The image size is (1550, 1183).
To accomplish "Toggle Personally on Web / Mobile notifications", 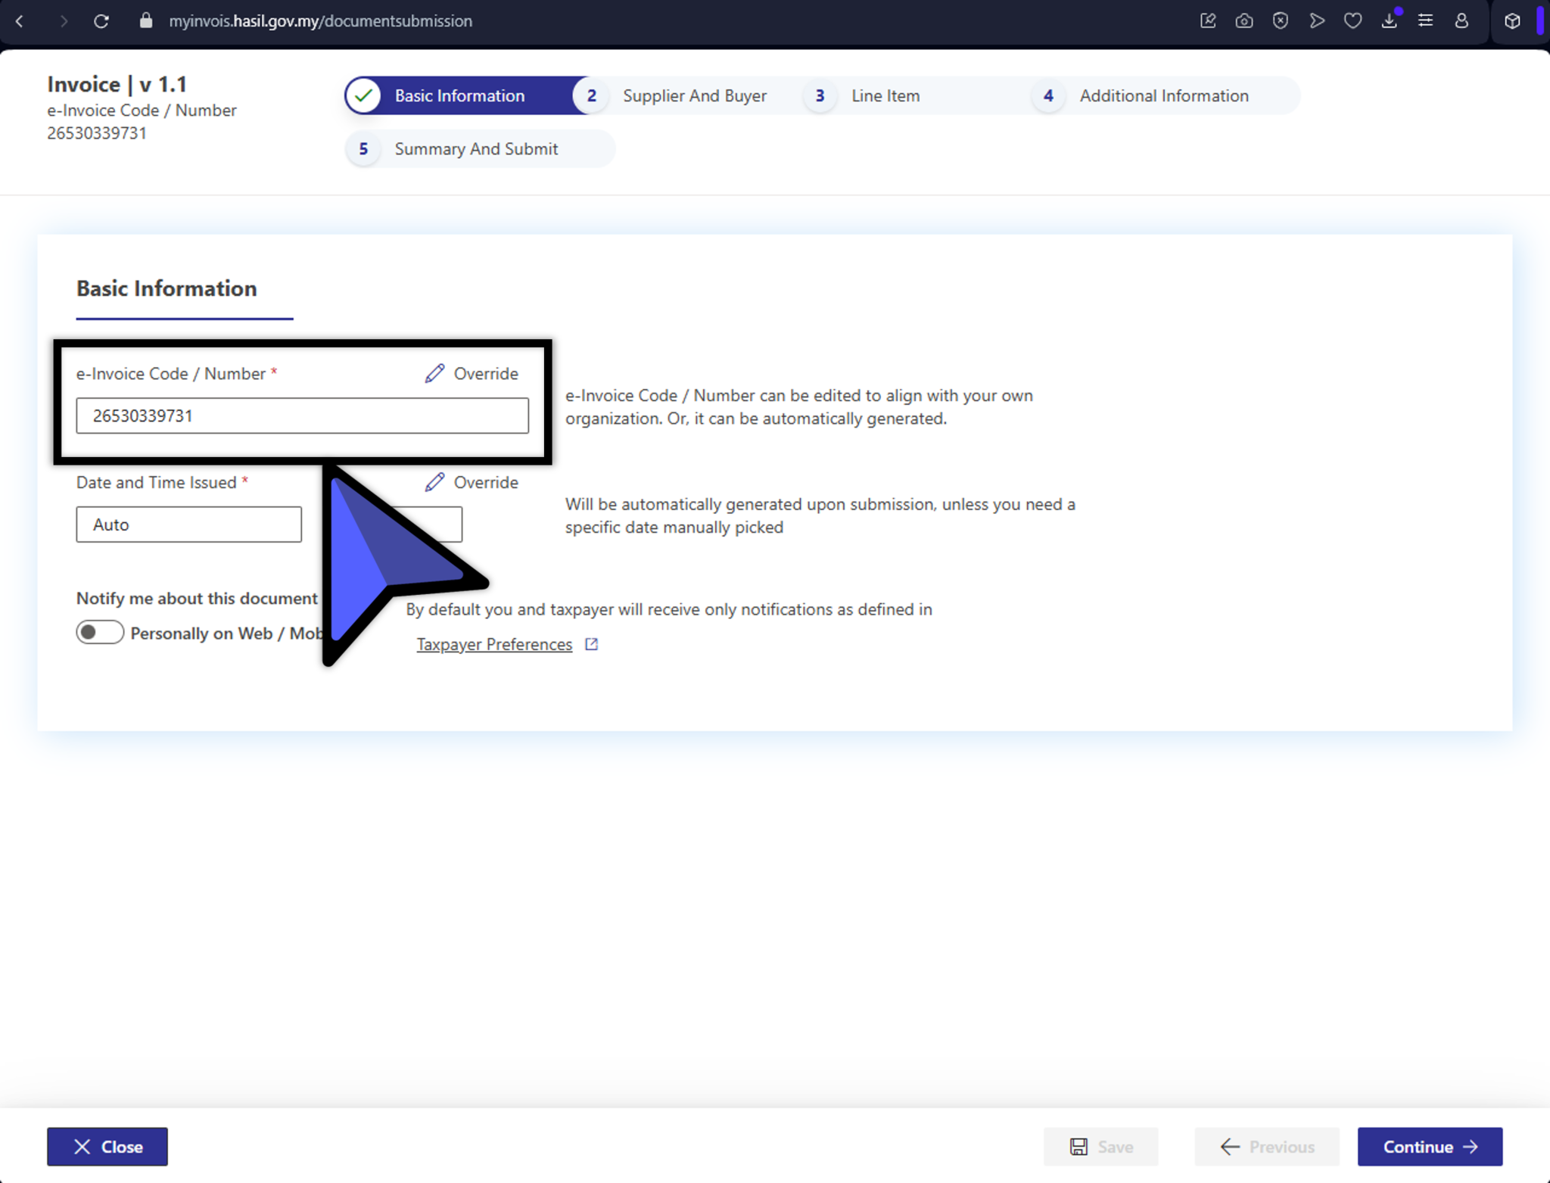I will [99, 632].
